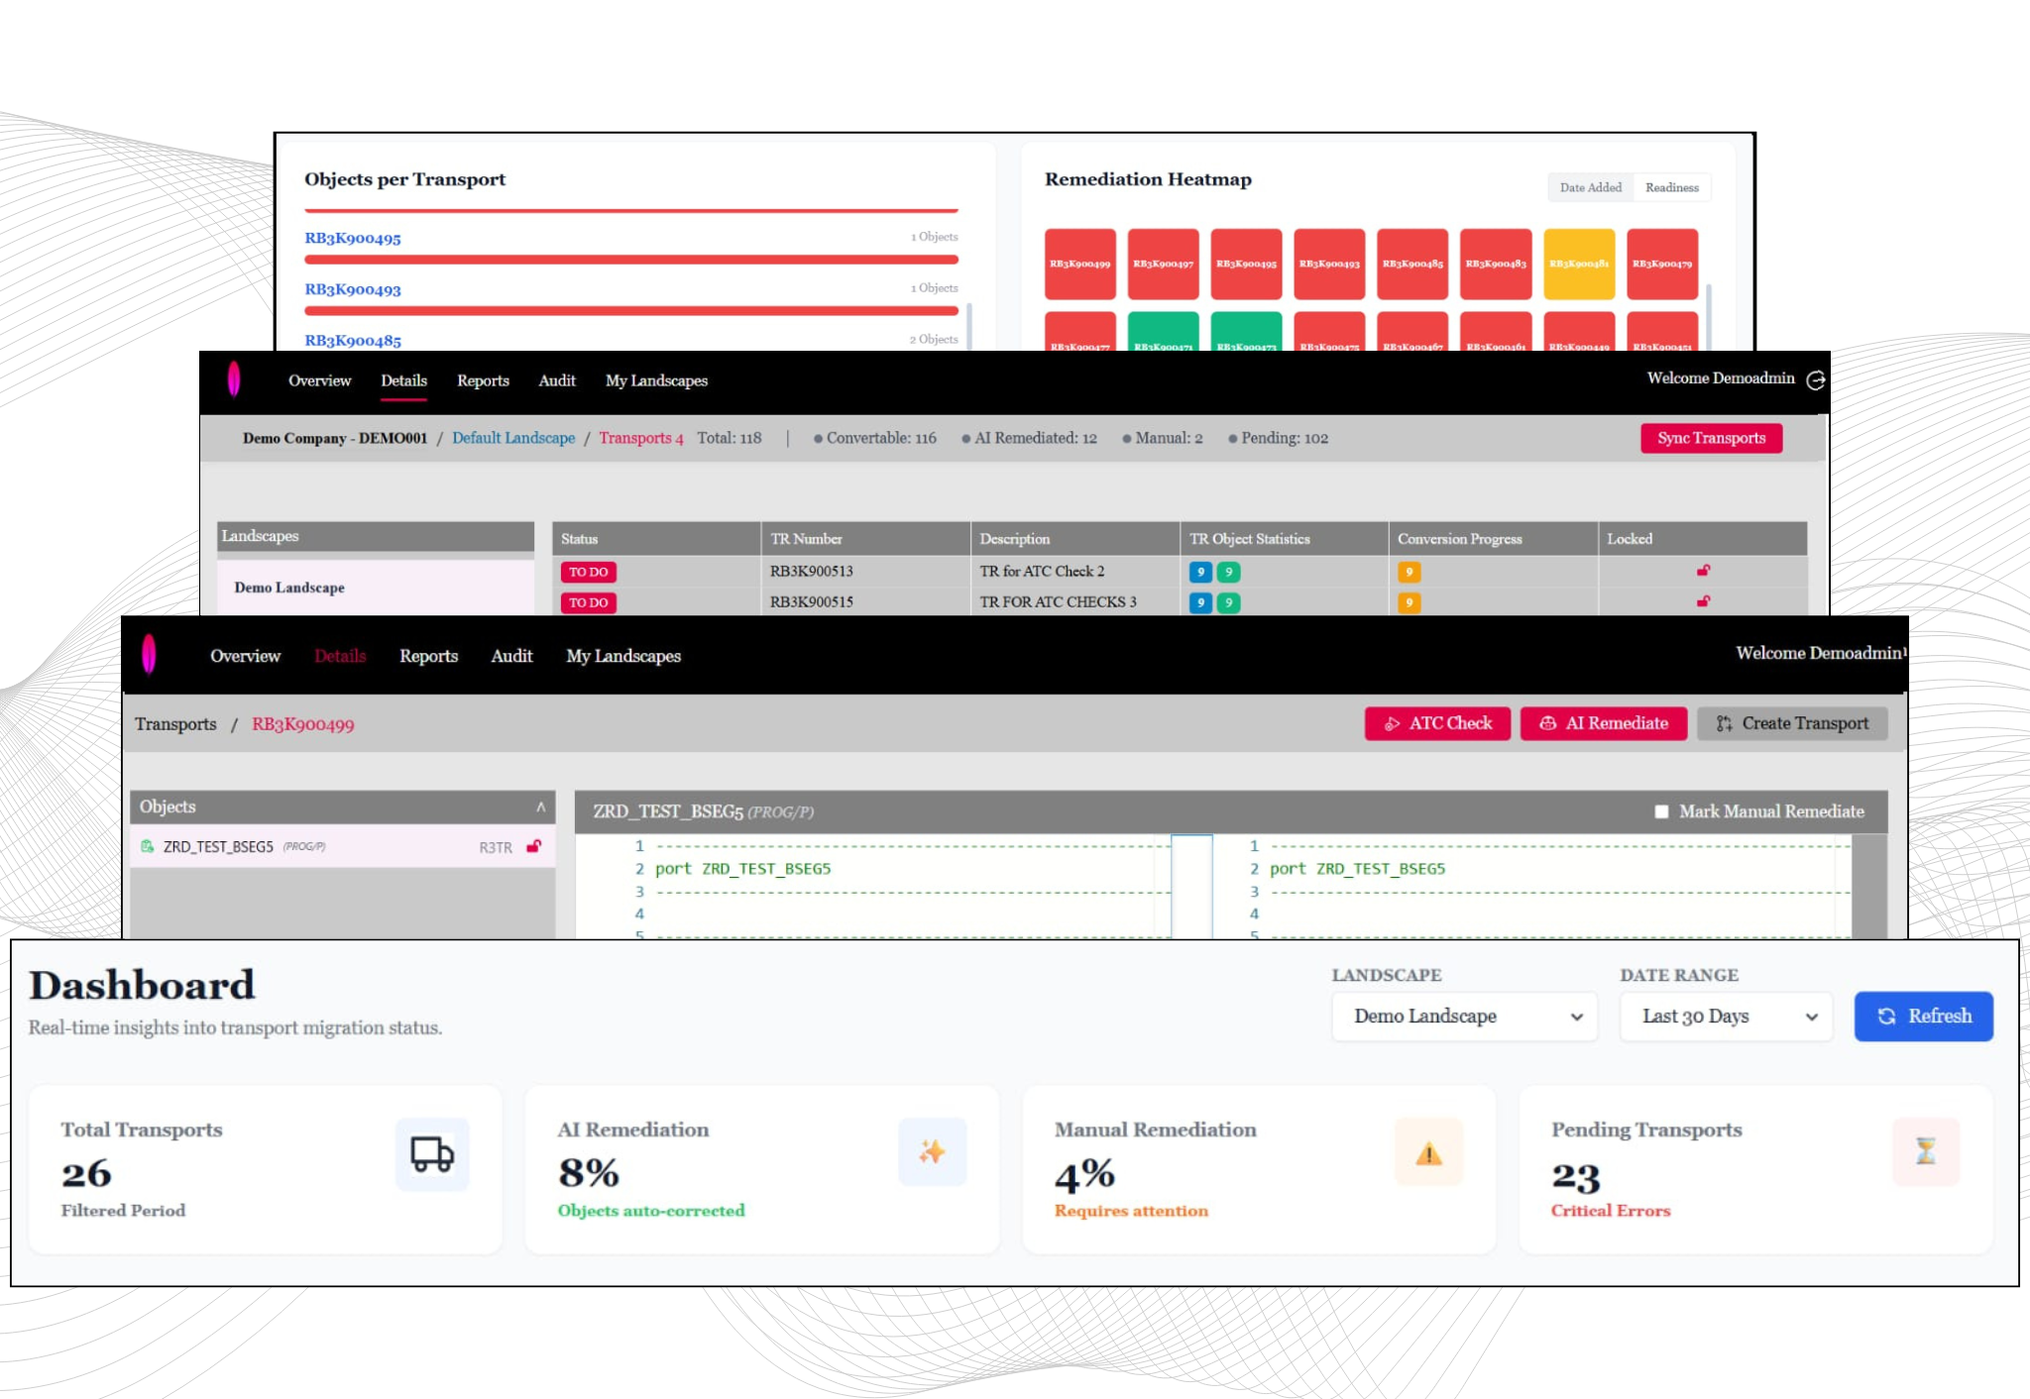
Task: Open the RB3K900495 transport link
Action: click(x=353, y=237)
